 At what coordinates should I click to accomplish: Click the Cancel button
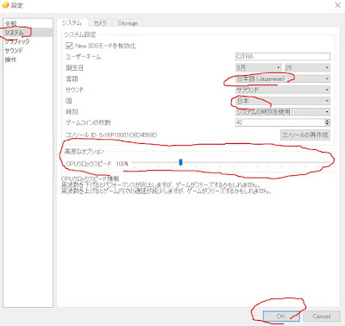pyautogui.click(x=322, y=317)
